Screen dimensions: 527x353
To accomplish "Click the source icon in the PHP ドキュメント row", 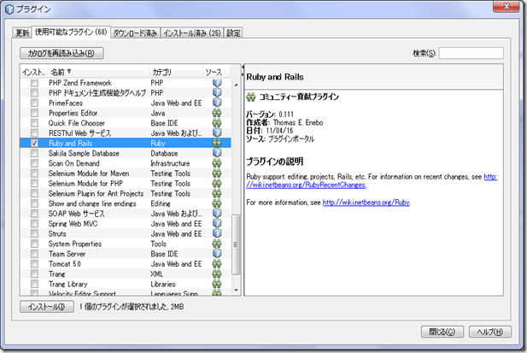I will pos(217,92).
